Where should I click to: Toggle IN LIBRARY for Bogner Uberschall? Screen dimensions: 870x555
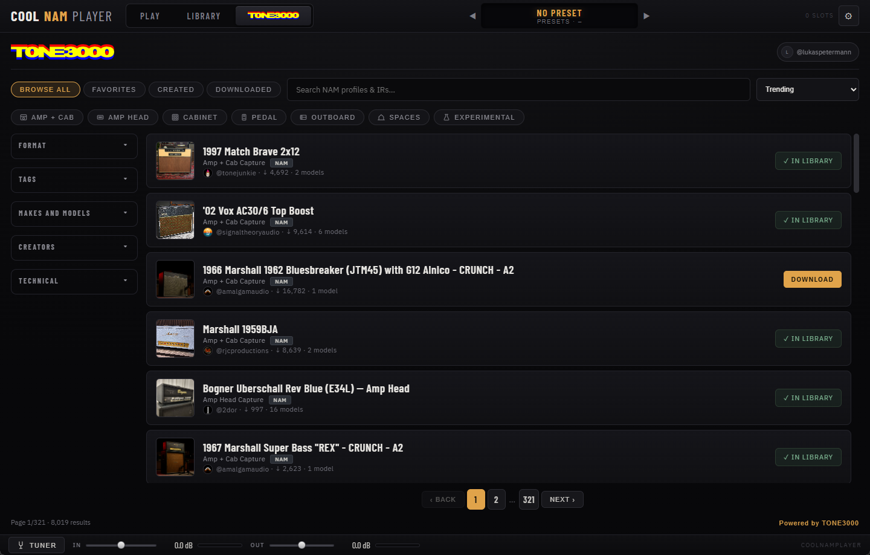tap(808, 398)
